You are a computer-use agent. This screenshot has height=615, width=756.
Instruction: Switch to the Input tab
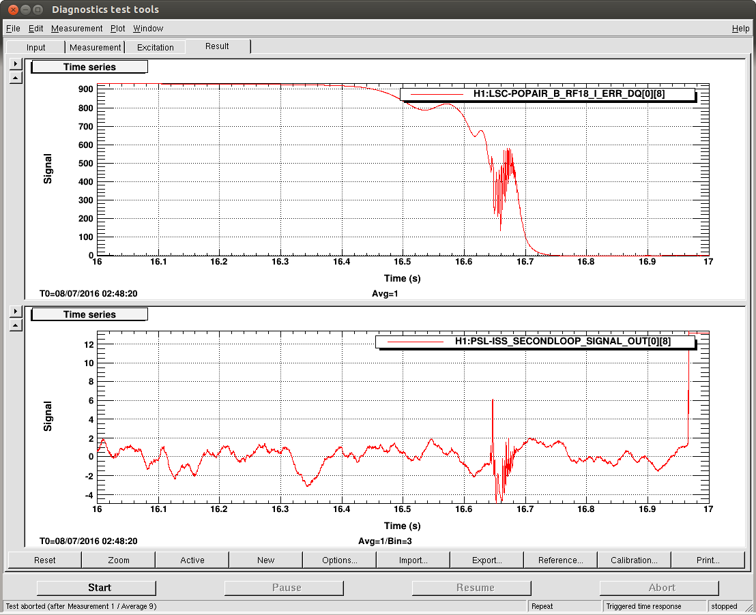[35, 47]
